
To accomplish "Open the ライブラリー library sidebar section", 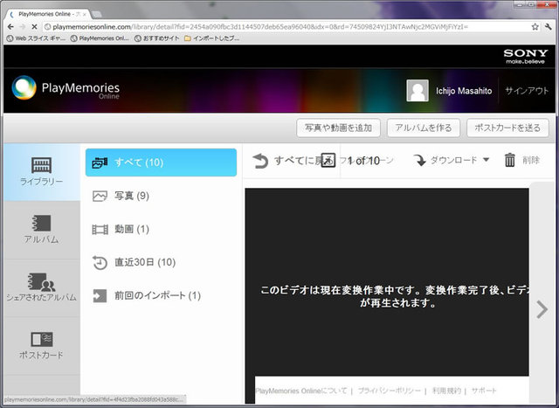I will 41,171.
